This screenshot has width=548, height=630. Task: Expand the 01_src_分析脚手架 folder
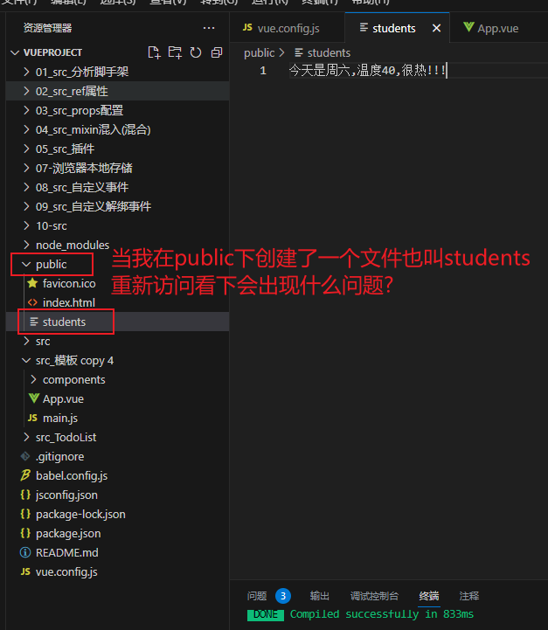[x=26, y=72]
